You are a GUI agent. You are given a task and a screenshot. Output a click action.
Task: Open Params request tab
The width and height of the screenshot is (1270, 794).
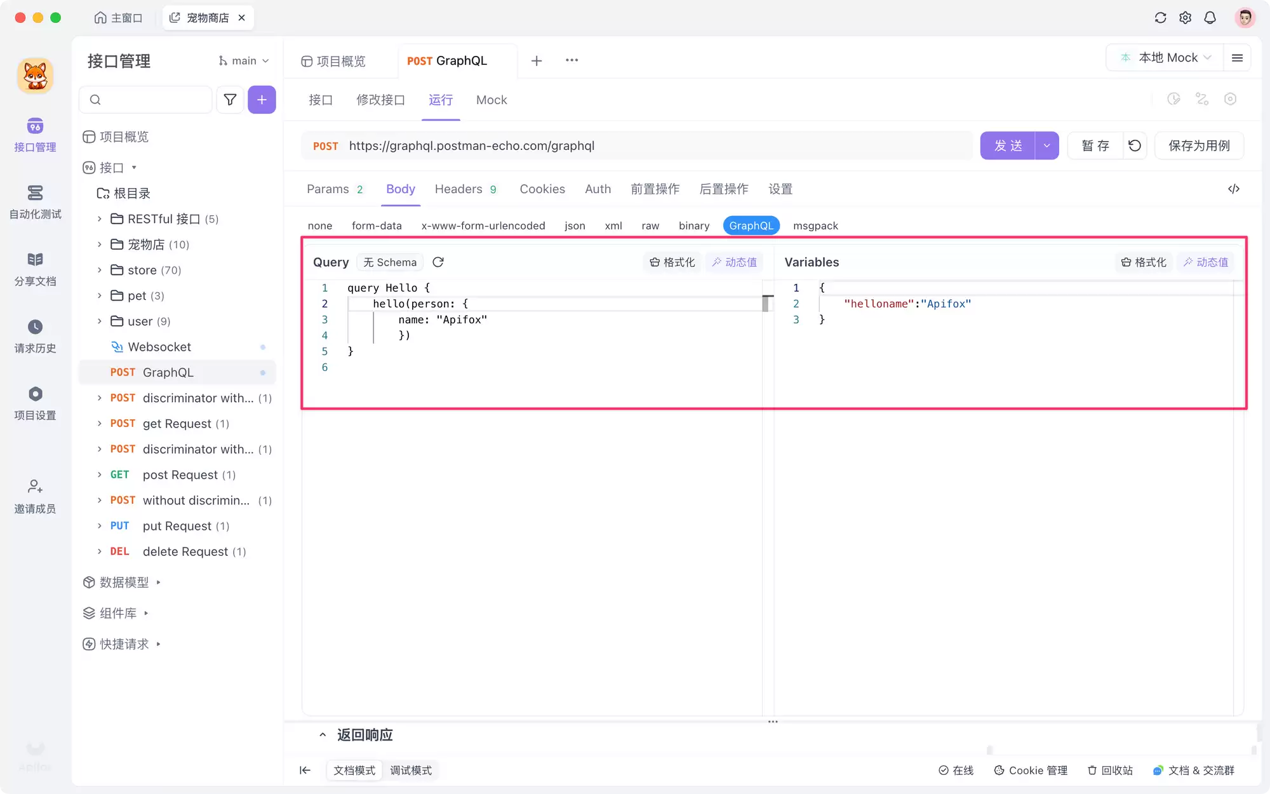334,189
